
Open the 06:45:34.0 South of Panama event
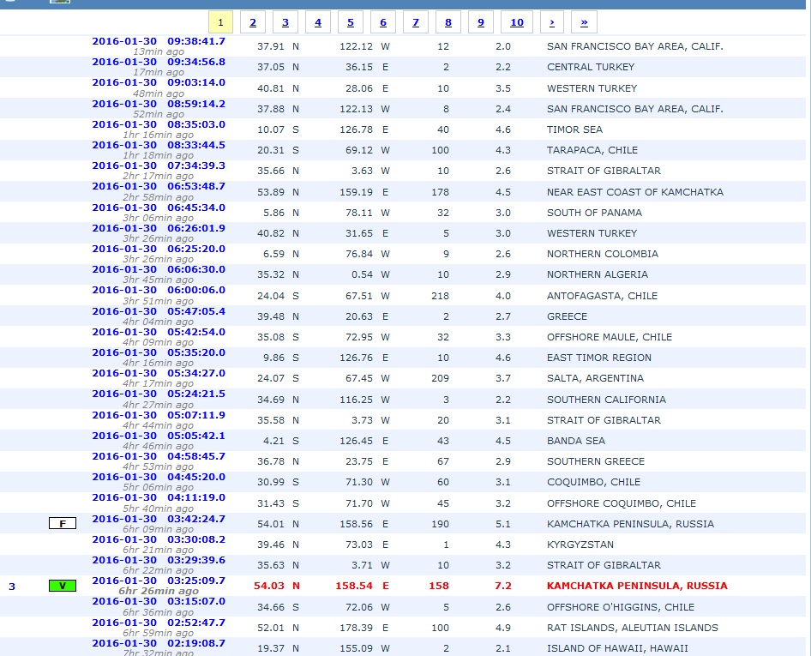[159, 208]
